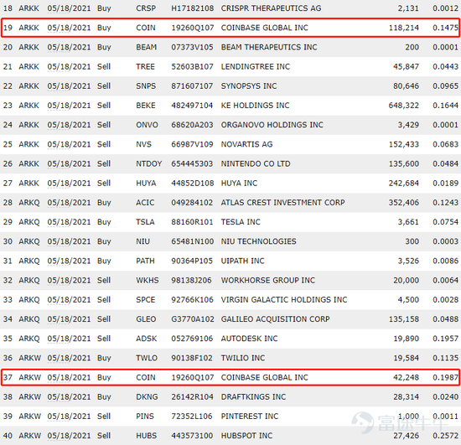Click weight value 0.1987
Viewport: 461px width, 445px height.
point(445,377)
